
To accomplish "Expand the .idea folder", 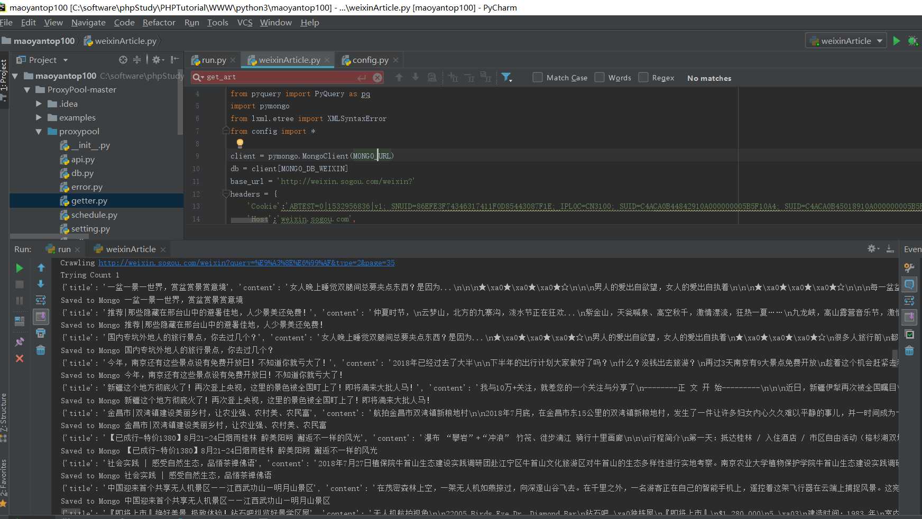I will tap(39, 104).
